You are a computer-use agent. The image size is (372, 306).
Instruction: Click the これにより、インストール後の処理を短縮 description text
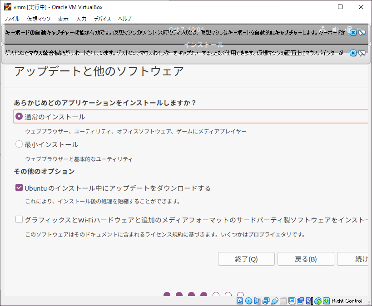(x=103, y=202)
